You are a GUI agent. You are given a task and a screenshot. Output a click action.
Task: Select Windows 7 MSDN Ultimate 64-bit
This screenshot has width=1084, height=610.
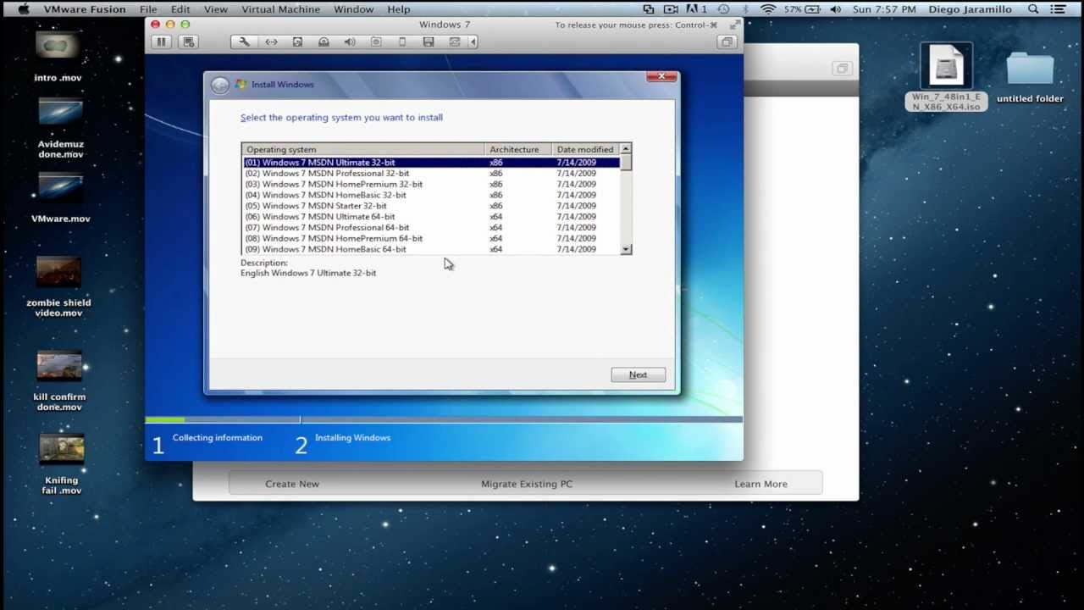[x=432, y=217]
